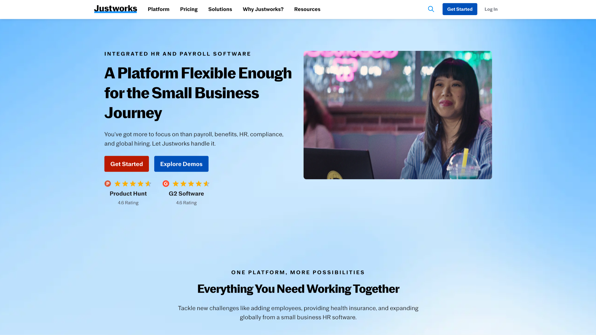Screen dimensions: 596x335
Task: Click the hero photo of the woman
Action: click(x=398, y=115)
